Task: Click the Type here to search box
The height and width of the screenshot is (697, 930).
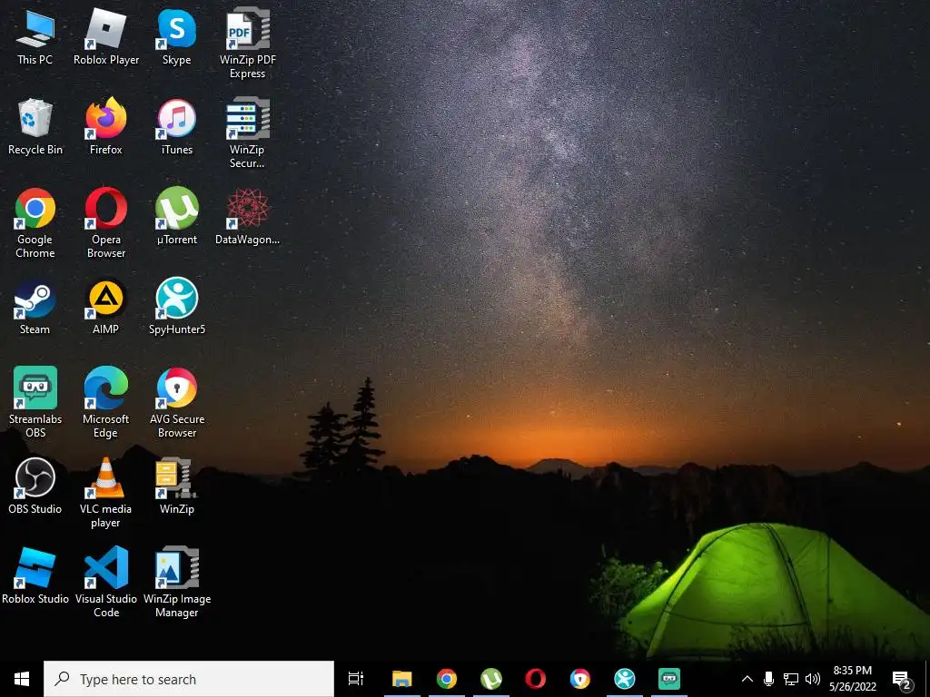Action: click(189, 679)
